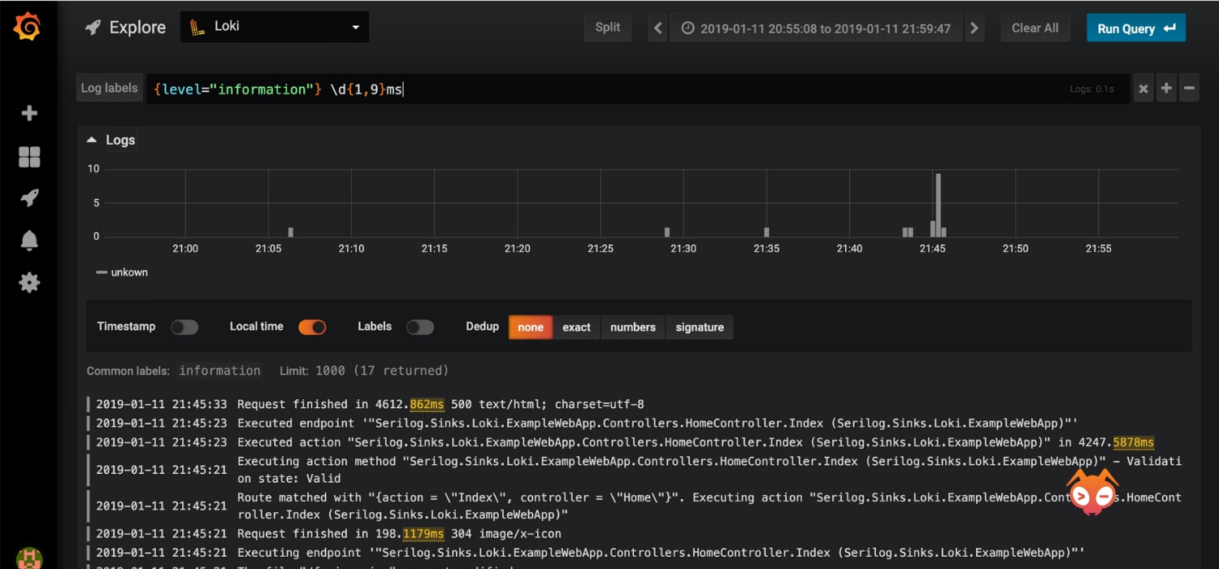Open the time range picker
The image size is (1219, 569).
click(816, 28)
